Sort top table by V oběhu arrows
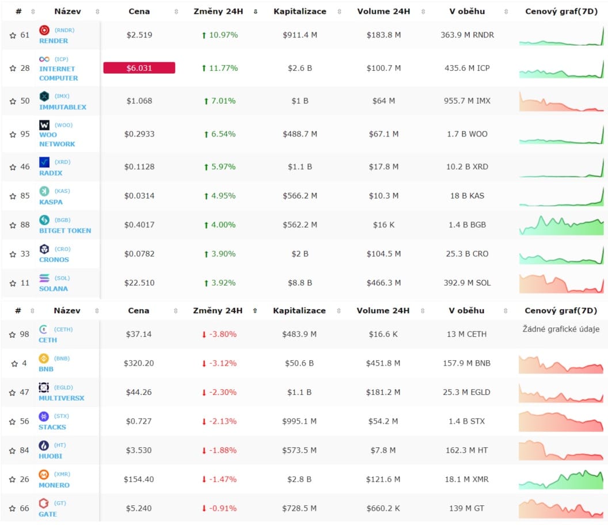608x525 pixels. (506, 12)
